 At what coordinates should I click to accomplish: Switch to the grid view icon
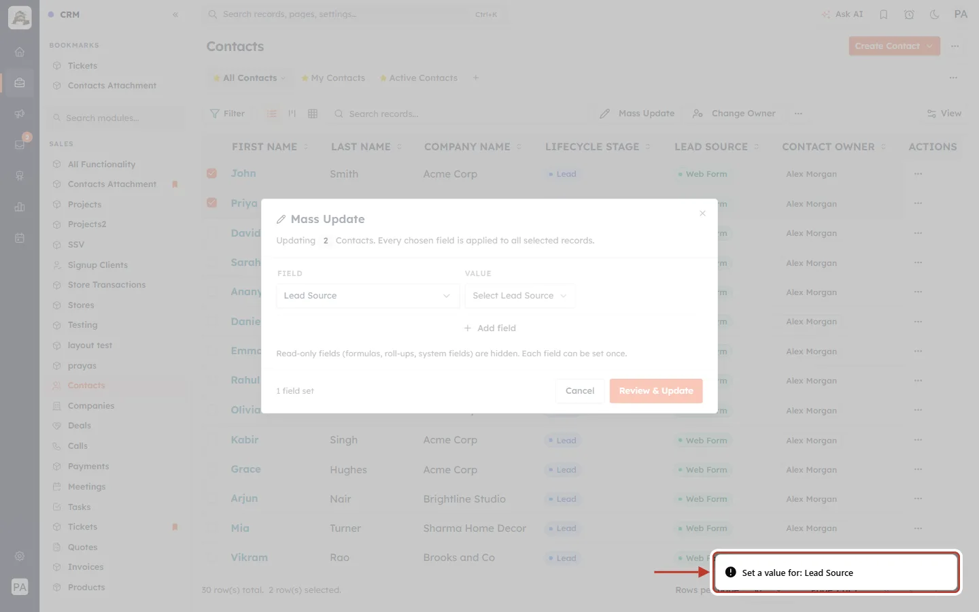coord(313,114)
